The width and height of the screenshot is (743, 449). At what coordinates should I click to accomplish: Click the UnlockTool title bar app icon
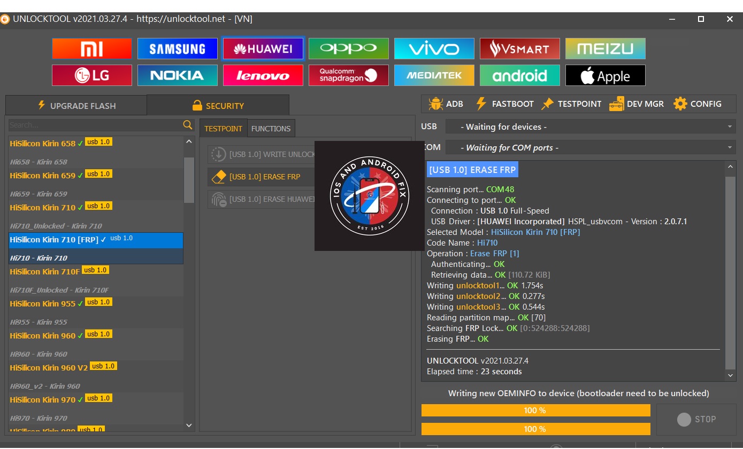click(x=5, y=19)
